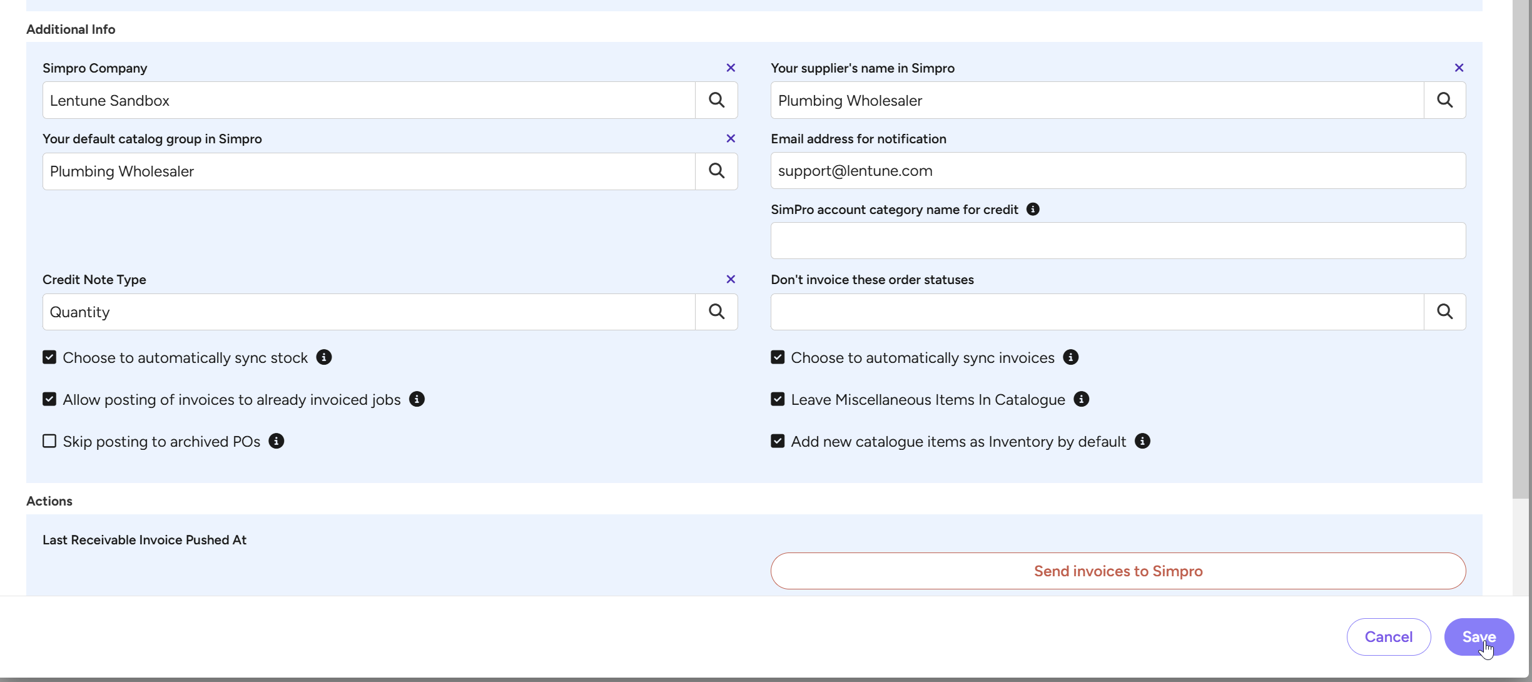Save the integration settings

pos(1479,637)
